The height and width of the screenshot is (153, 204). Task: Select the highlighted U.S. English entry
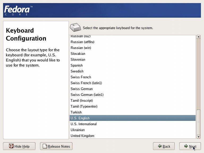tap(80, 118)
